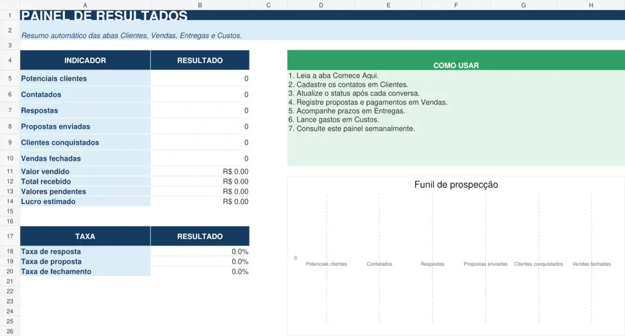Click the Taxa de fechamento label cell
The image size is (625, 336).
[x=85, y=272]
